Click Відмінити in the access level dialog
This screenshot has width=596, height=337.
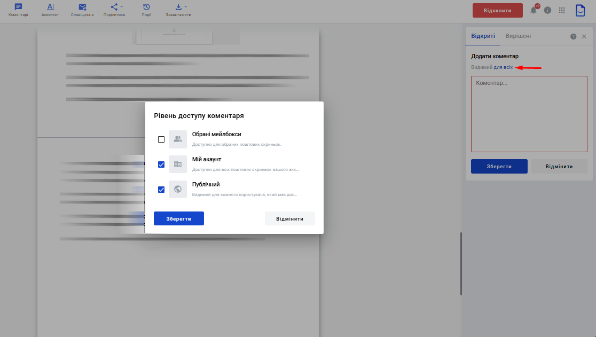(x=289, y=218)
